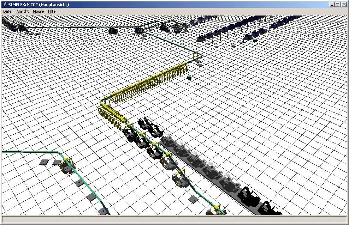Minimize the SIMFLEX window
Screen dimensions: 349x225
[x=332, y=5]
